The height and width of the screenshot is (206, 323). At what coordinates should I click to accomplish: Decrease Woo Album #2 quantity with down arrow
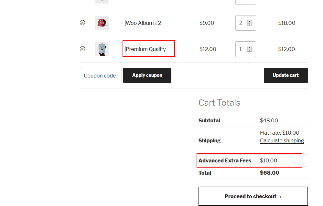[249, 24]
